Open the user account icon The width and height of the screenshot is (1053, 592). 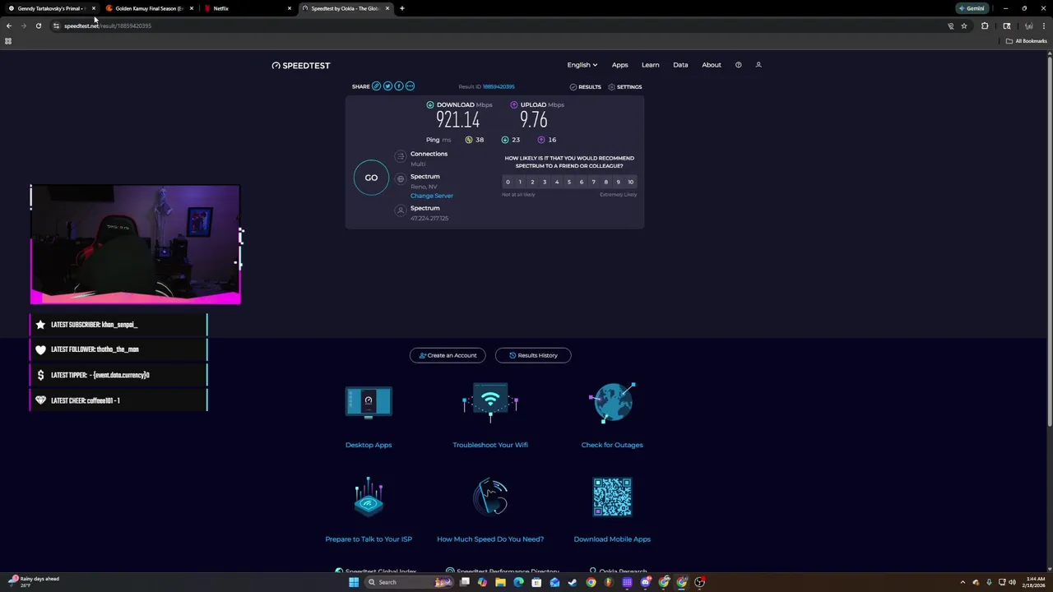758,65
